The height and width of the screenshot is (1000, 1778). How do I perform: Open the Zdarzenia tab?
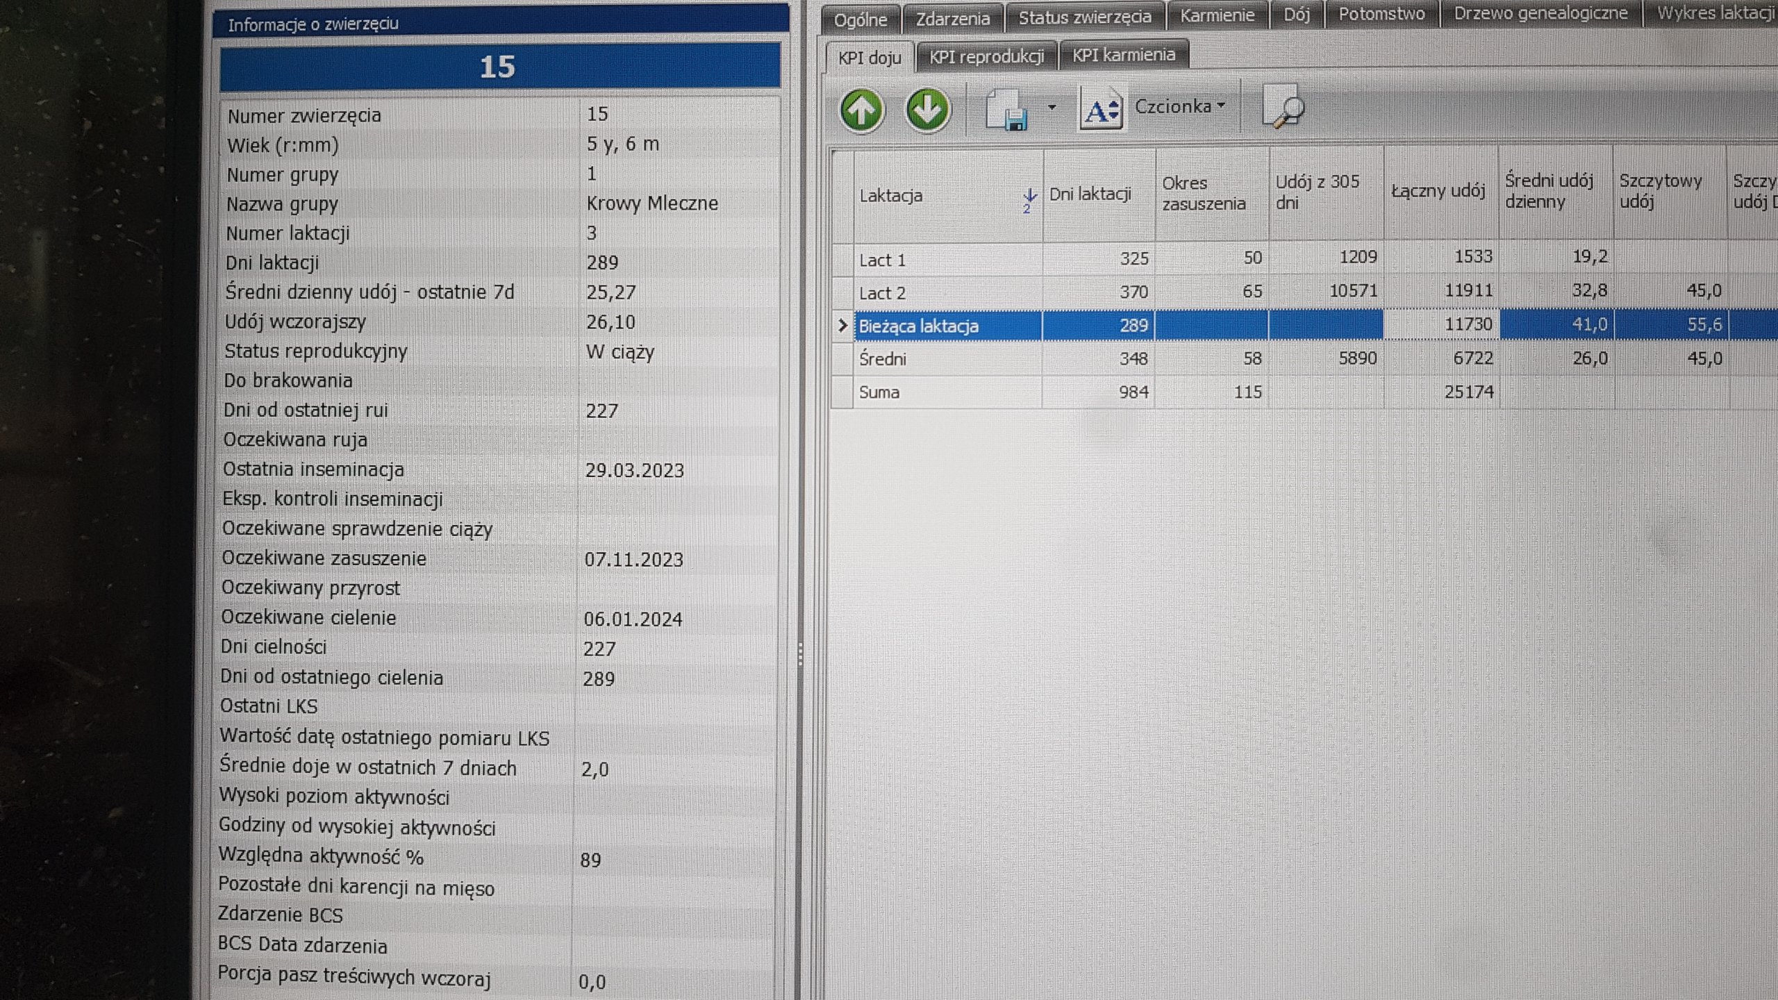tap(952, 19)
